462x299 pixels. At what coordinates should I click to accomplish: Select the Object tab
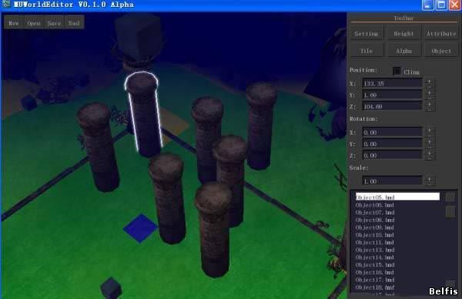coord(440,51)
